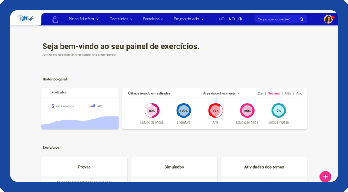Open the Exercícios menu
This screenshot has height=192, width=348.
[x=153, y=19]
